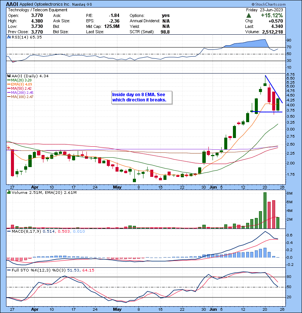302x313 pixels.
Task: Click the Options value yes
Action: [x=166, y=15]
